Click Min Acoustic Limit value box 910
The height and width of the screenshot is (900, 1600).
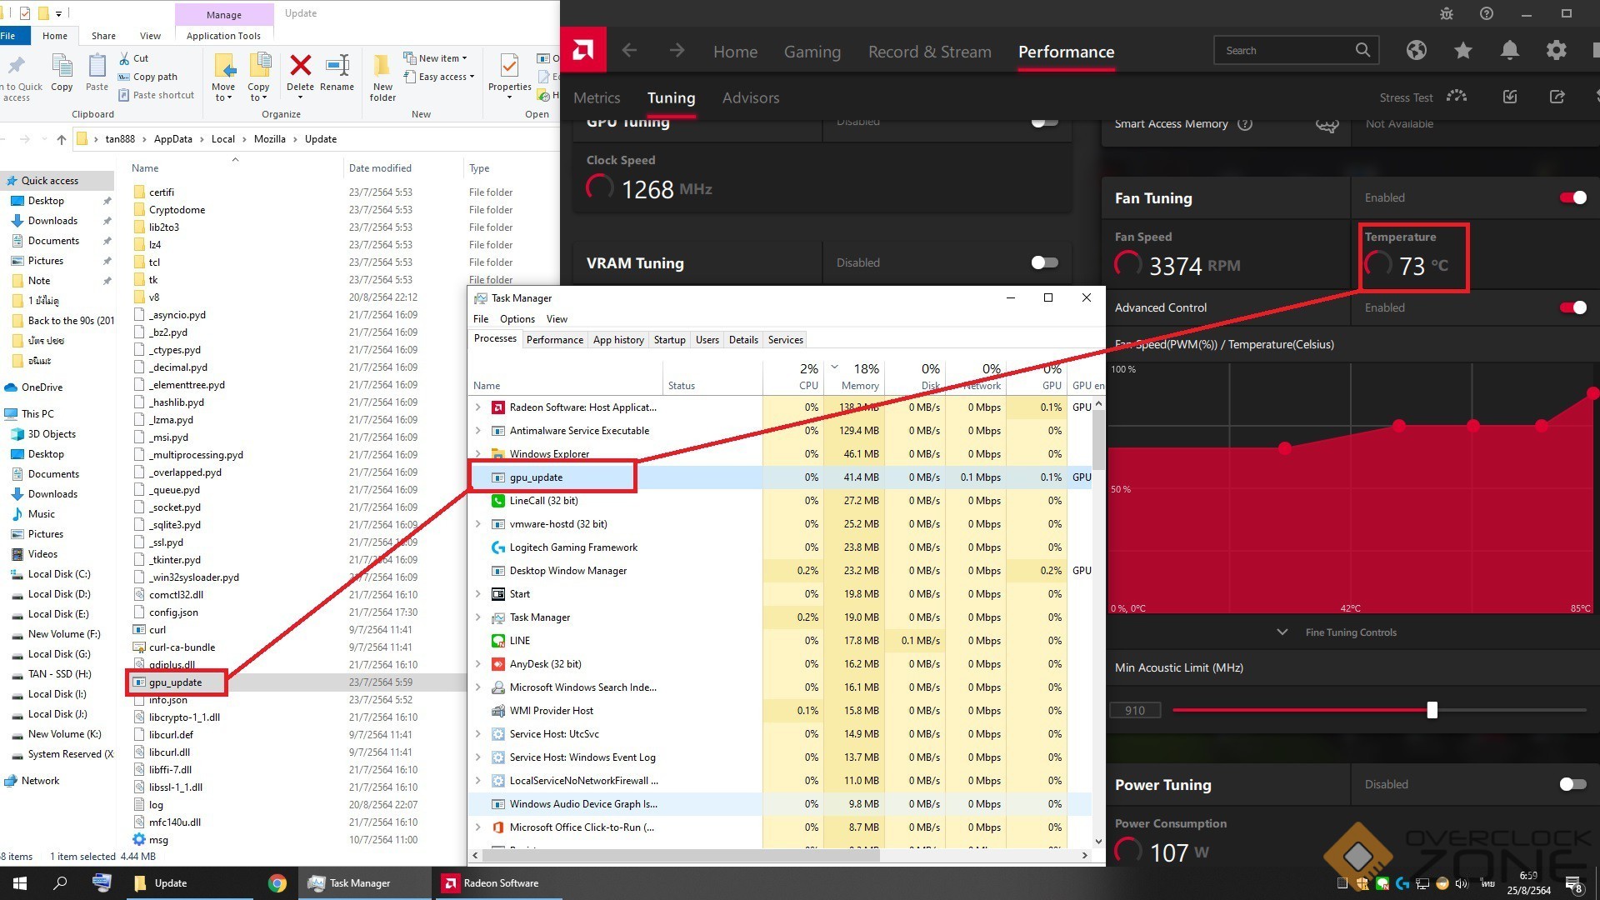click(1135, 711)
